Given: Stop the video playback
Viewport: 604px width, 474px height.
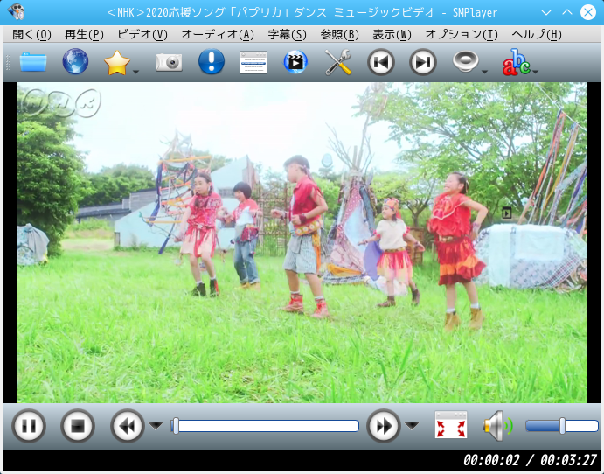Looking at the screenshot, I should [78, 426].
